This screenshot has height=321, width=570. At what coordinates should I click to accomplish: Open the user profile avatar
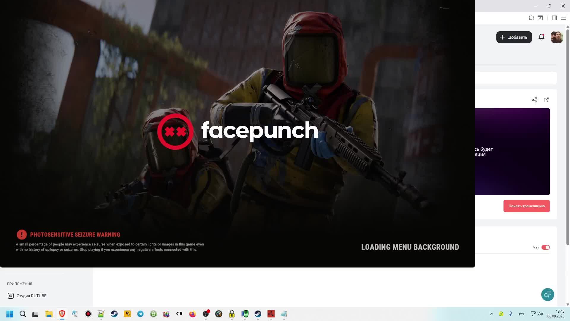click(557, 37)
